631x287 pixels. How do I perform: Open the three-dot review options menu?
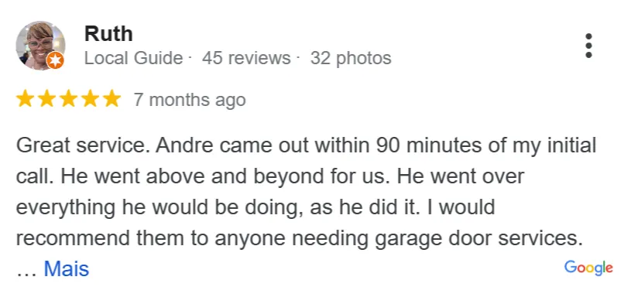(x=588, y=46)
